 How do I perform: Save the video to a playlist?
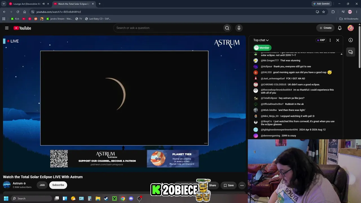tap(229, 185)
